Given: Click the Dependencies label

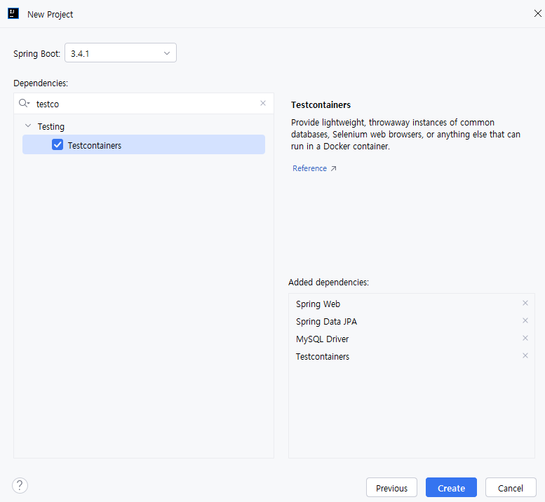Looking at the screenshot, I should tap(41, 83).
